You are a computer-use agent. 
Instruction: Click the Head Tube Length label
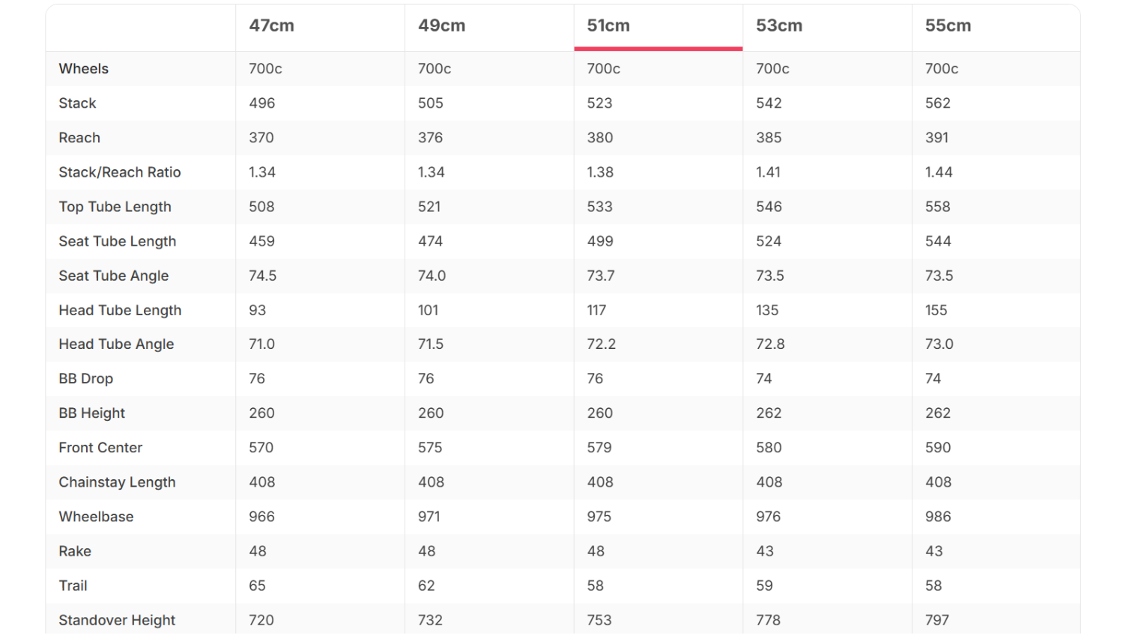pyautogui.click(x=120, y=310)
